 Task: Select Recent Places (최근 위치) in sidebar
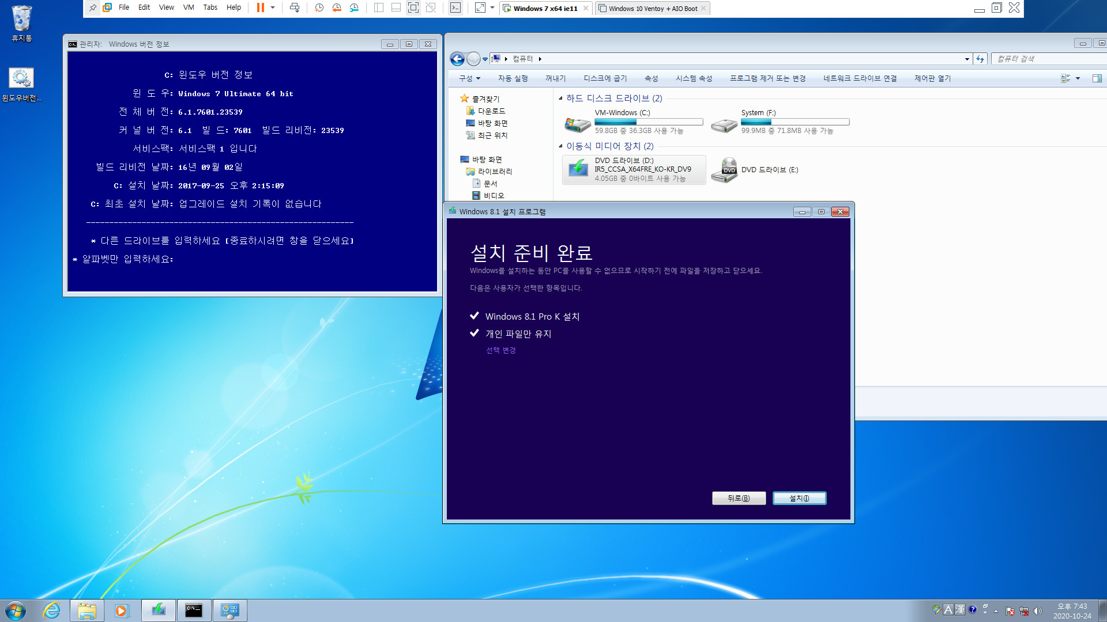pos(487,135)
